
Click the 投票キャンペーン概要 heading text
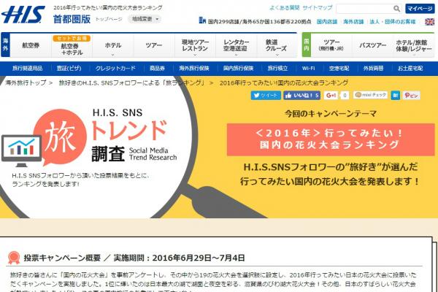[62, 258]
